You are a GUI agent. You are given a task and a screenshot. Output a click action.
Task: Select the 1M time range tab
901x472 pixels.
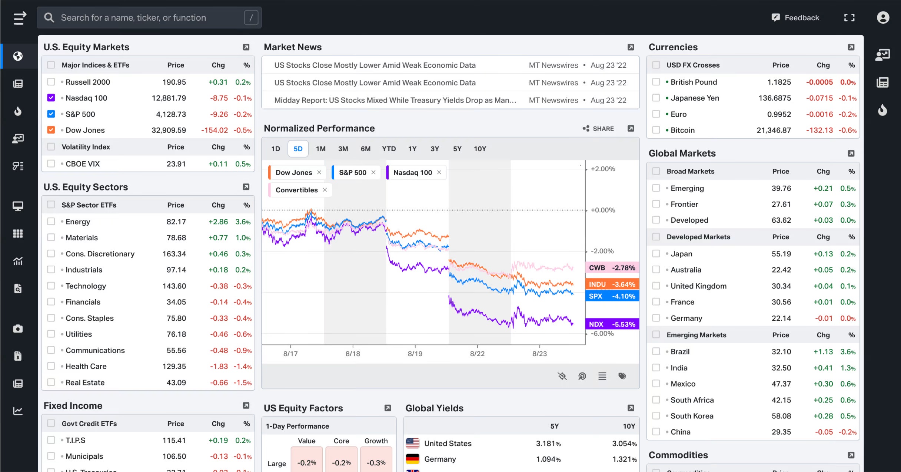[x=320, y=149]
